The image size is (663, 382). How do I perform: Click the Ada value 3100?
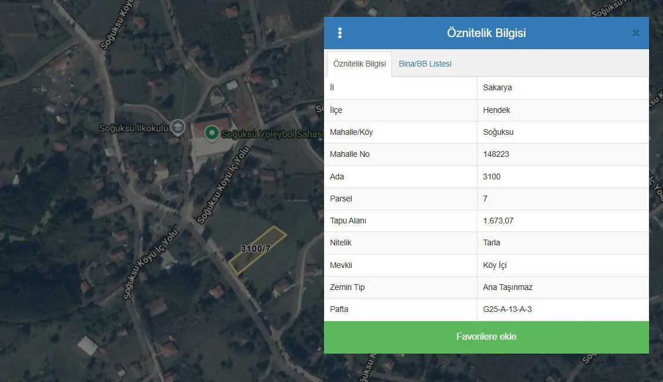click(x=491, y=177)
